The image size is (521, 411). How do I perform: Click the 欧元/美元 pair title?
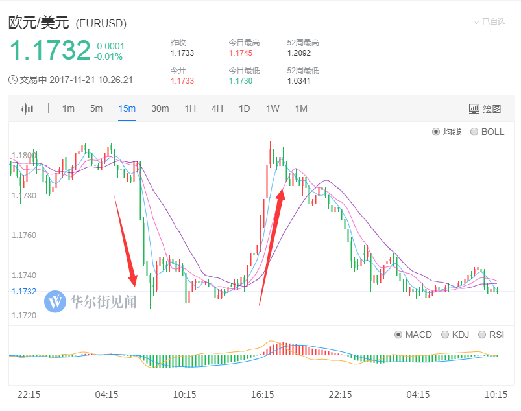pos(38,23)
